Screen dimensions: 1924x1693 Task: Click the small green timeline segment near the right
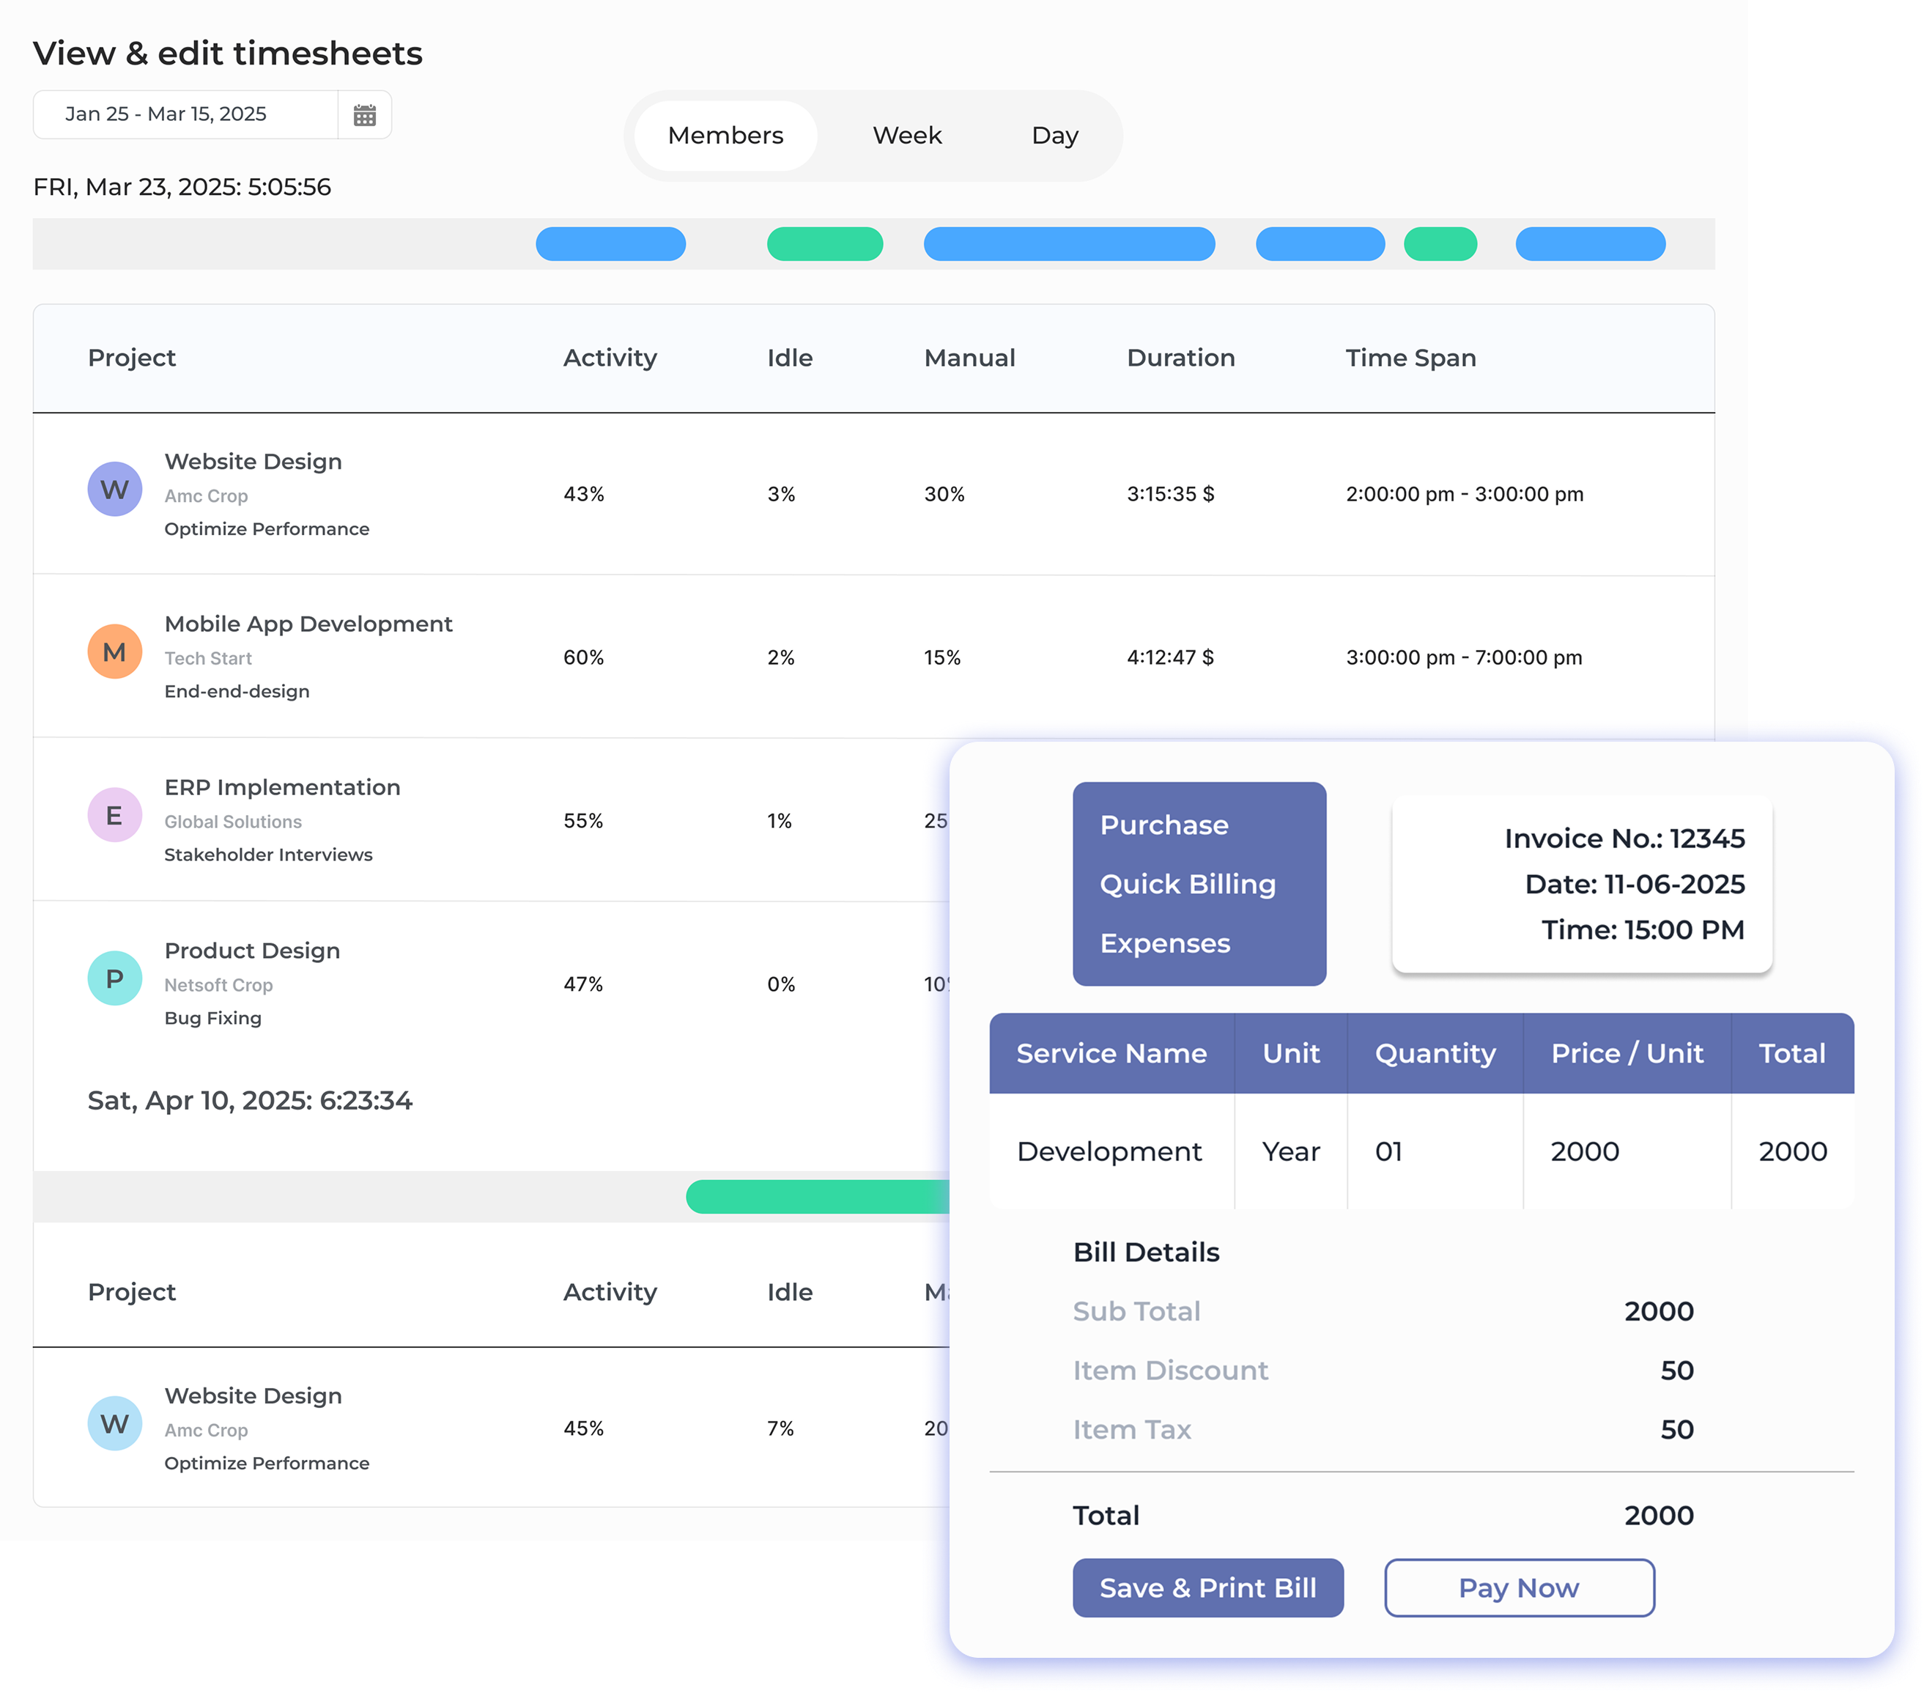(1440, 244)
